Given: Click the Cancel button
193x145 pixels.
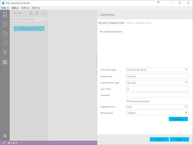Looking at the screenshot, I should coord(179,139).
